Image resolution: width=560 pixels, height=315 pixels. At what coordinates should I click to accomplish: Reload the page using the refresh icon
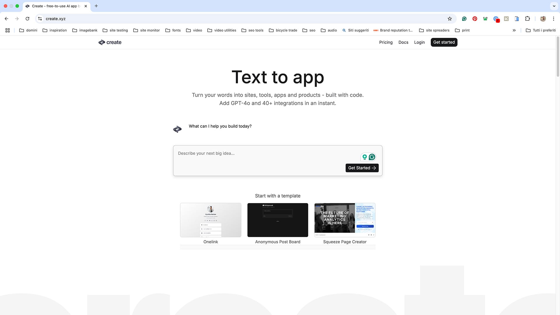click(27, 18)
